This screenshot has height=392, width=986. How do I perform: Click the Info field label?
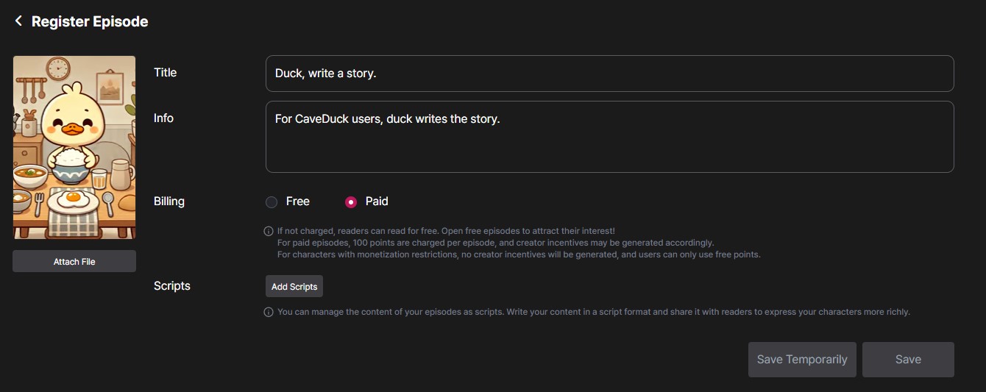point(163,118)
